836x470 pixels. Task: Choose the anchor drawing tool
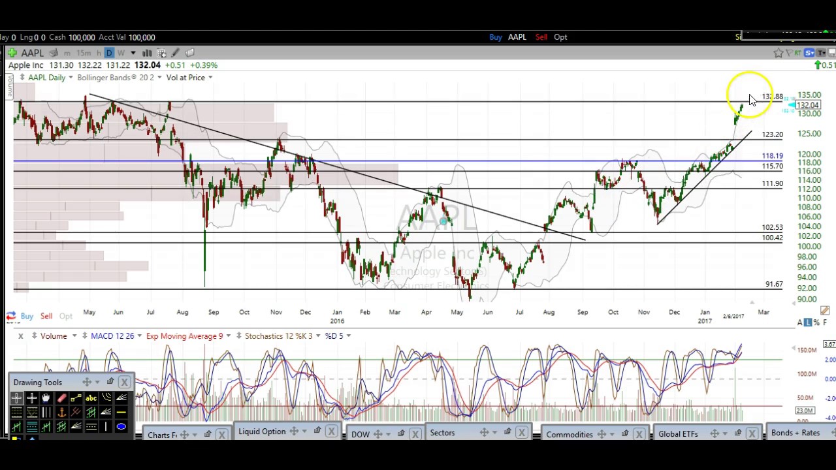pyautogui.click(x=61, y=412)
